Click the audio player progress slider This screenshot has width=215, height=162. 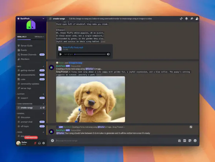(90, 54)
